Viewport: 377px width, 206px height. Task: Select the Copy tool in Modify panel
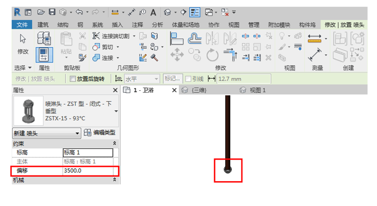[x=194, y=55]
